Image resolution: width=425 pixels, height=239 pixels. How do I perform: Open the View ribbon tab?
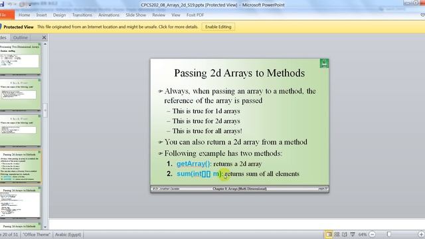[x=175, y=15]
